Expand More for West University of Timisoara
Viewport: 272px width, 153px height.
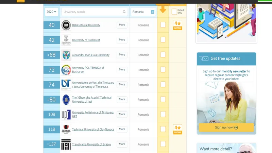[122, 84]
